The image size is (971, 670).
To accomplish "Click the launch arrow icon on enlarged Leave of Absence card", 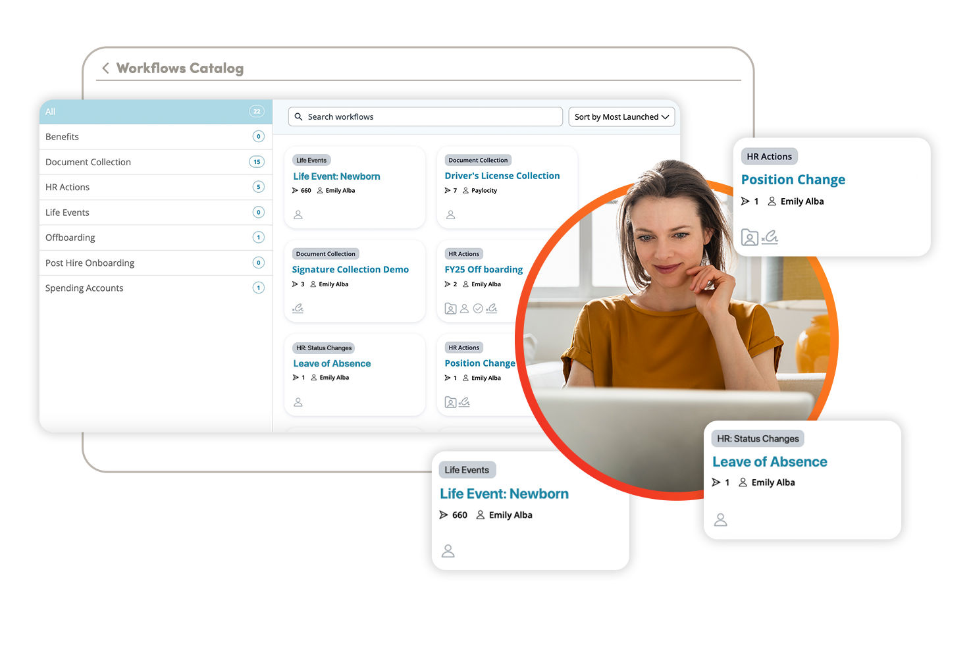I will pyautogui.click(x=716, y=482).
